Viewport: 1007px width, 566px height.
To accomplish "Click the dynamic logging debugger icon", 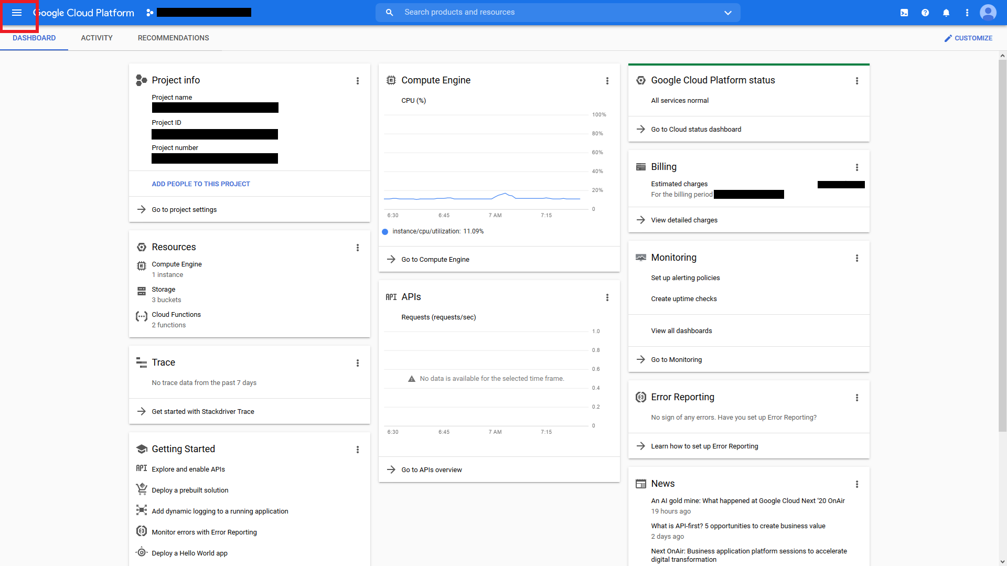I will click(x=142, y=510).
